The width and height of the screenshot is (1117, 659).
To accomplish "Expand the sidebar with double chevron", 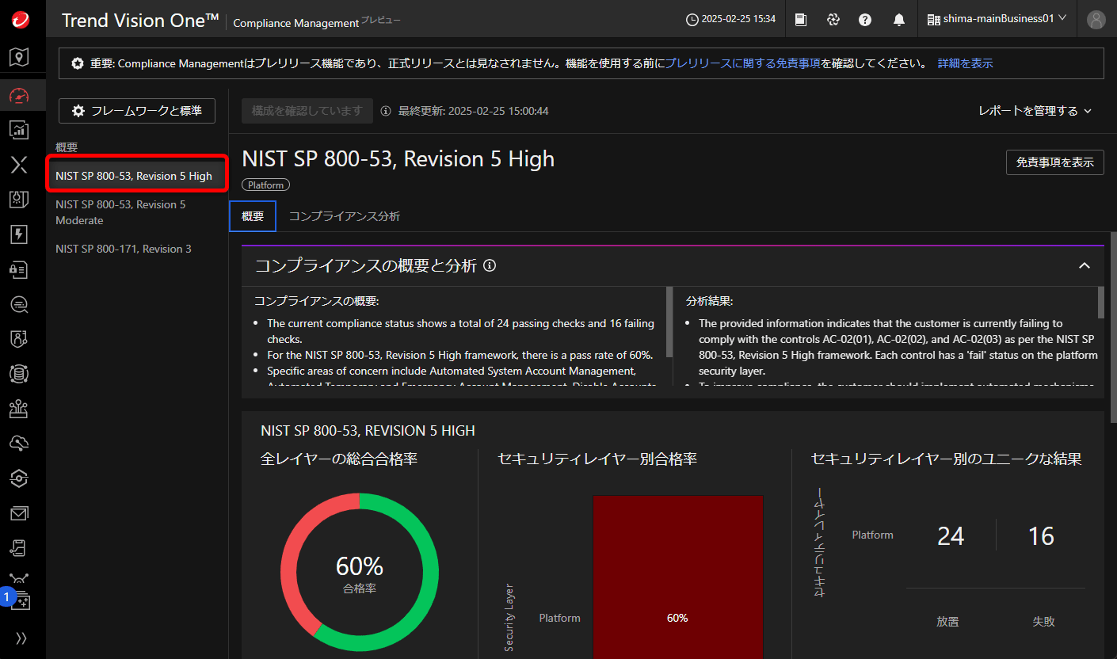I will point(21,638).
